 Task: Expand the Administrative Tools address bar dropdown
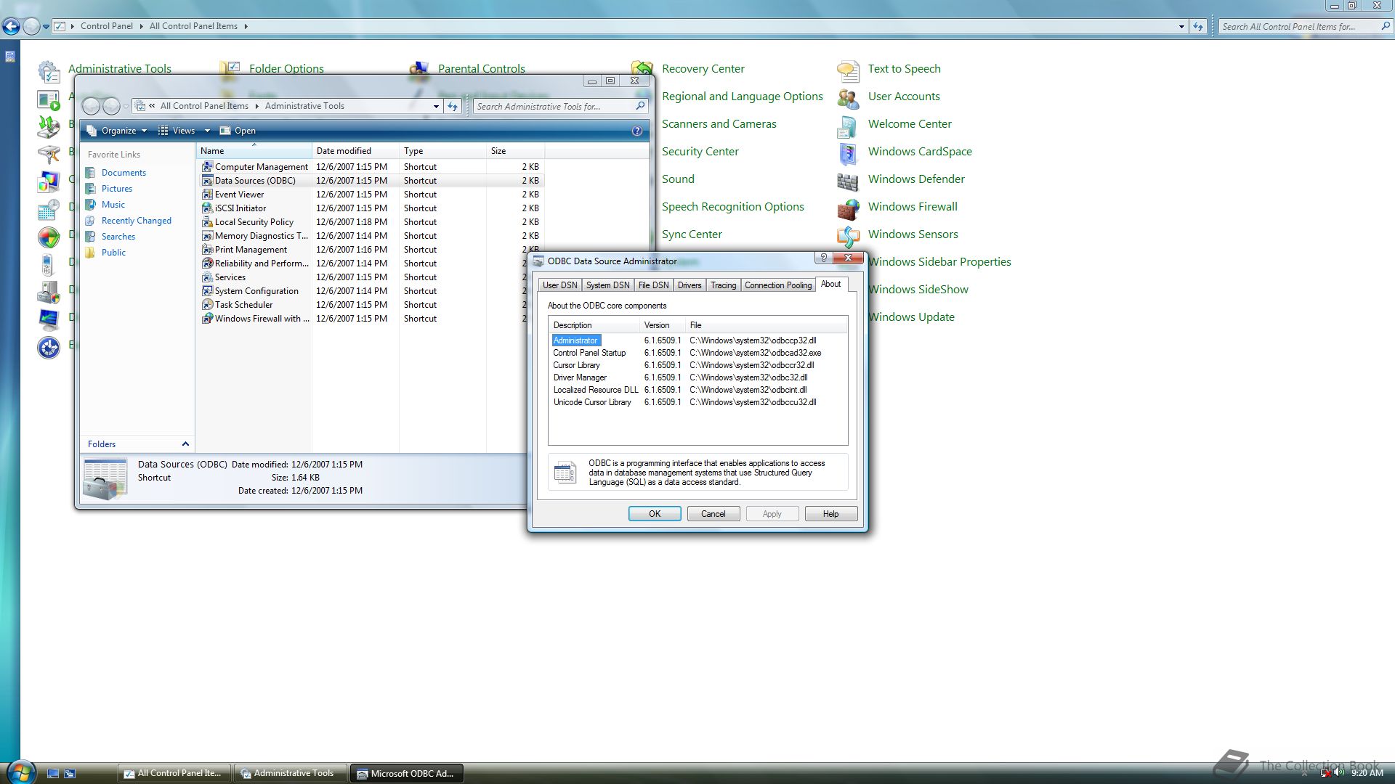pos(436,106)
